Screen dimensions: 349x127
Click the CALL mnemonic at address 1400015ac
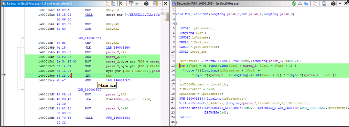tap(89, 15)
